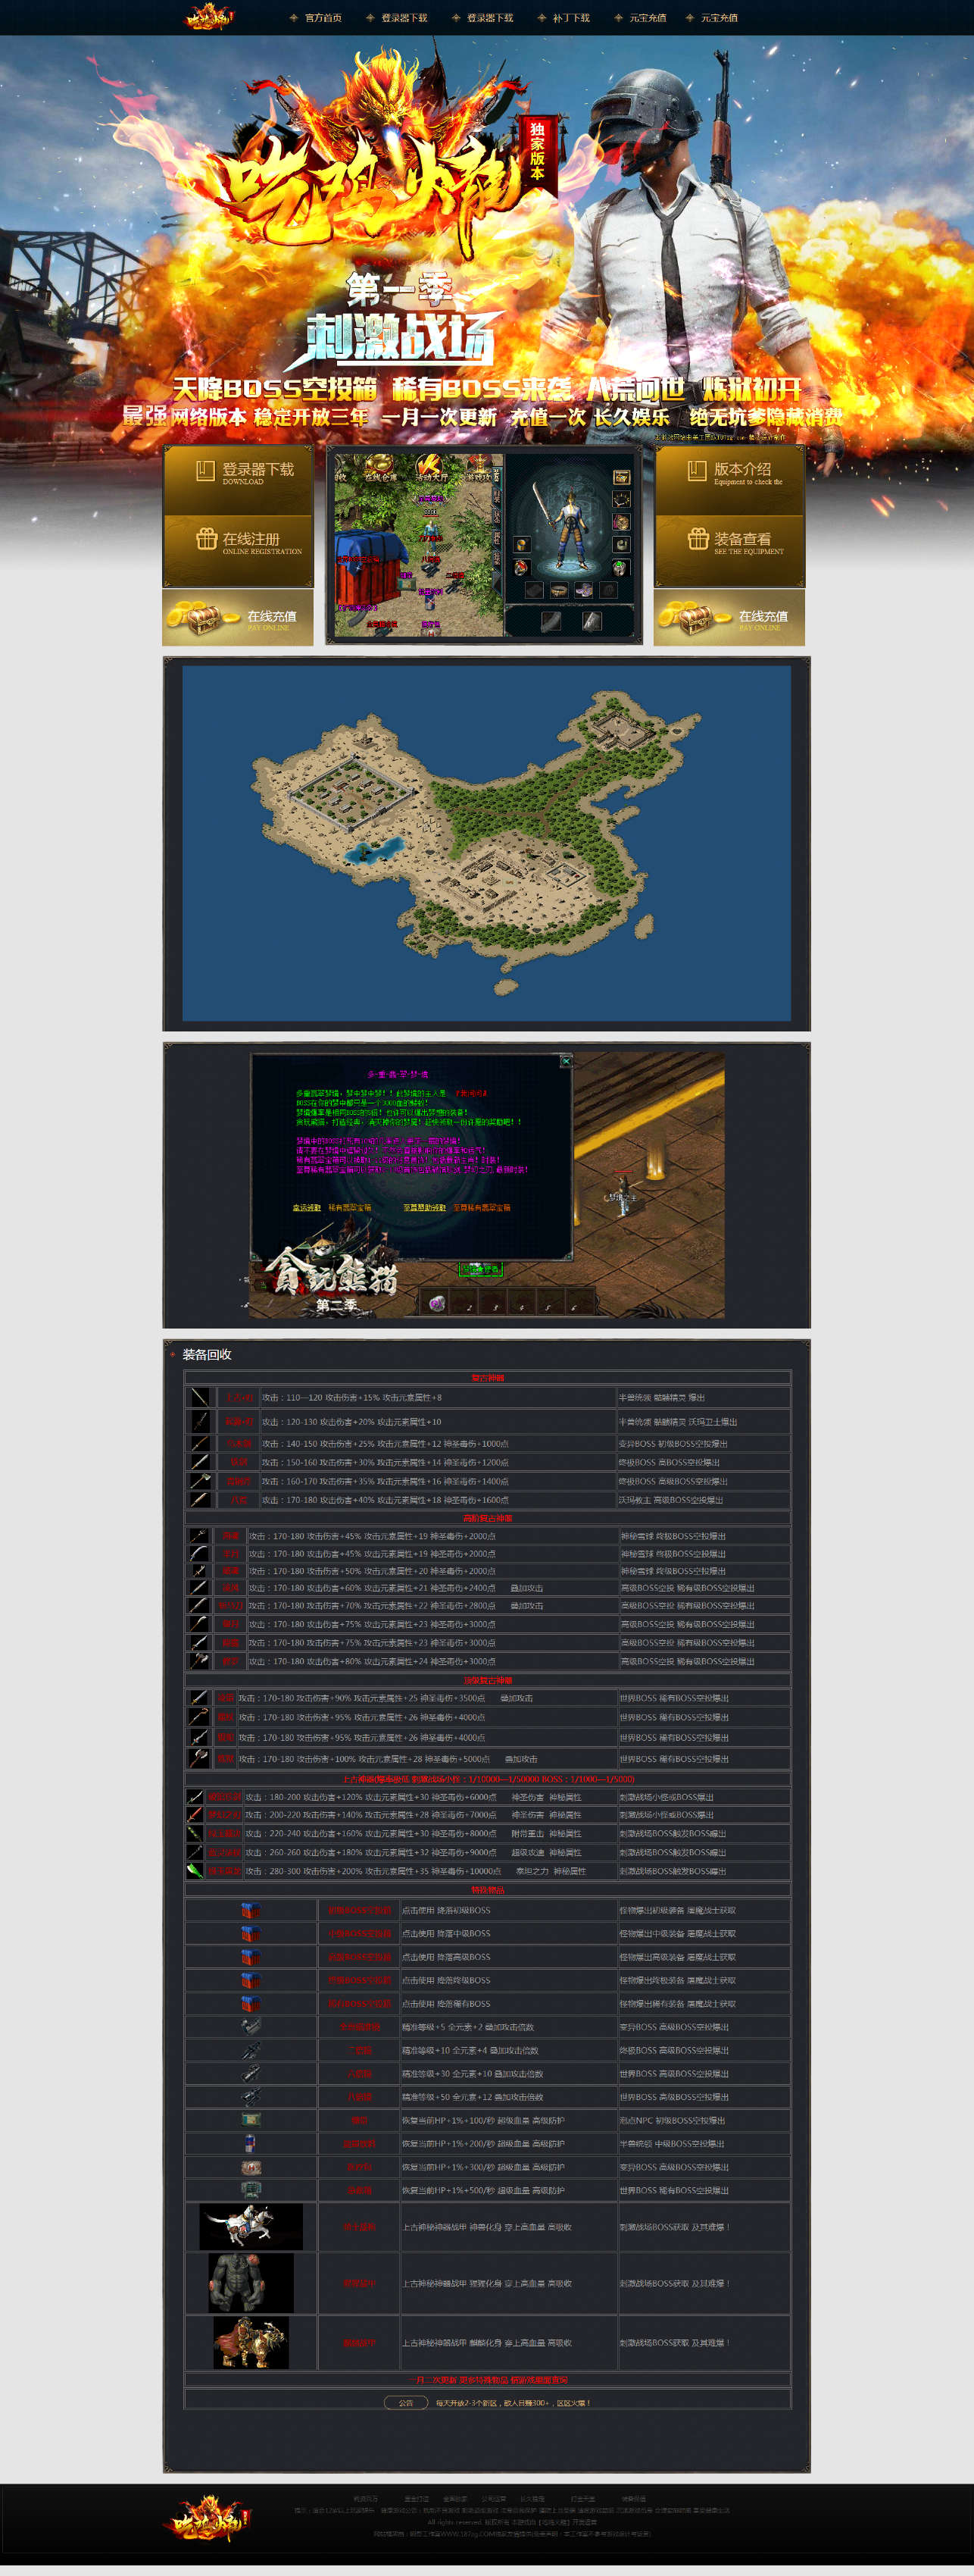This screenshot has width=974, height=2576.
Task: Click airdrop crate icon in 降落高级BOSS row
Action: (x=251, y=1957)
